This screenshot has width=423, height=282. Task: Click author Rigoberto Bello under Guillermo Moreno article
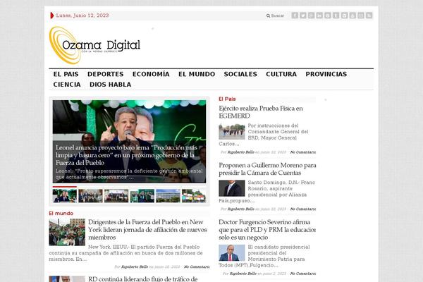[241, 209]
